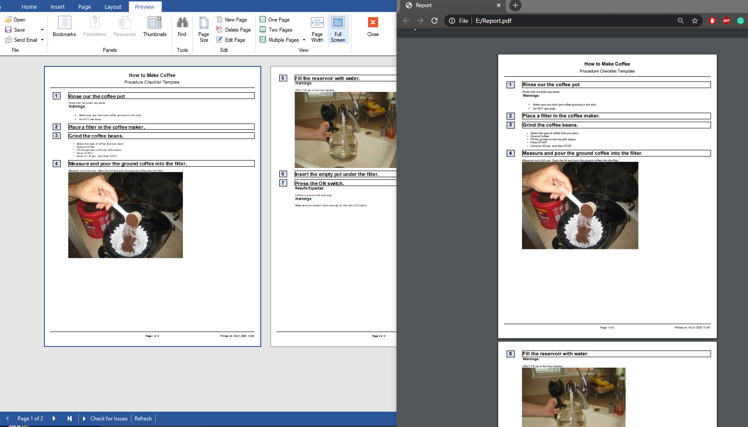
Task: Fit preview to Page Width
Action: pyautogui.click(x=317, y=29)
